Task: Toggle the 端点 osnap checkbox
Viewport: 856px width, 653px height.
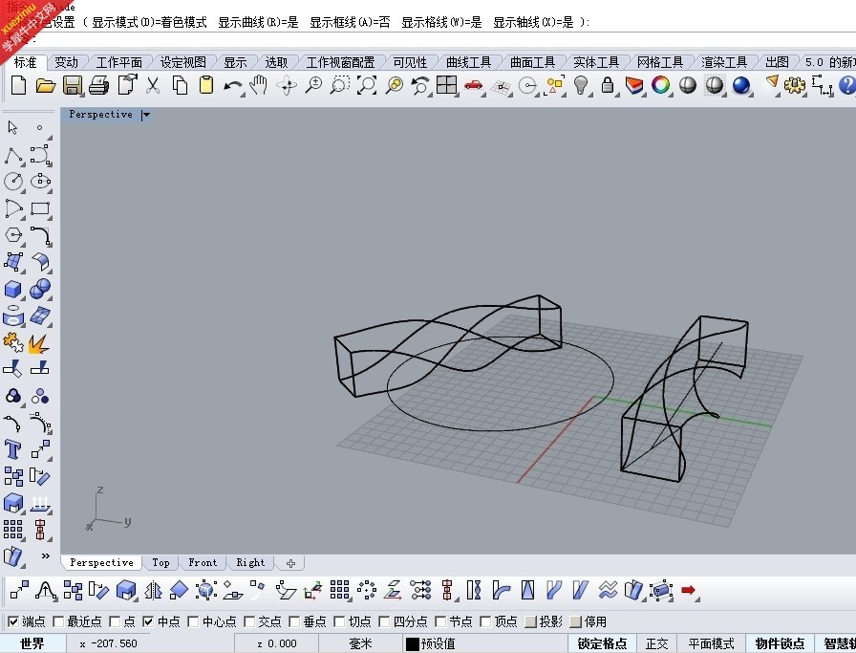Action: click(x=13, y=621)
